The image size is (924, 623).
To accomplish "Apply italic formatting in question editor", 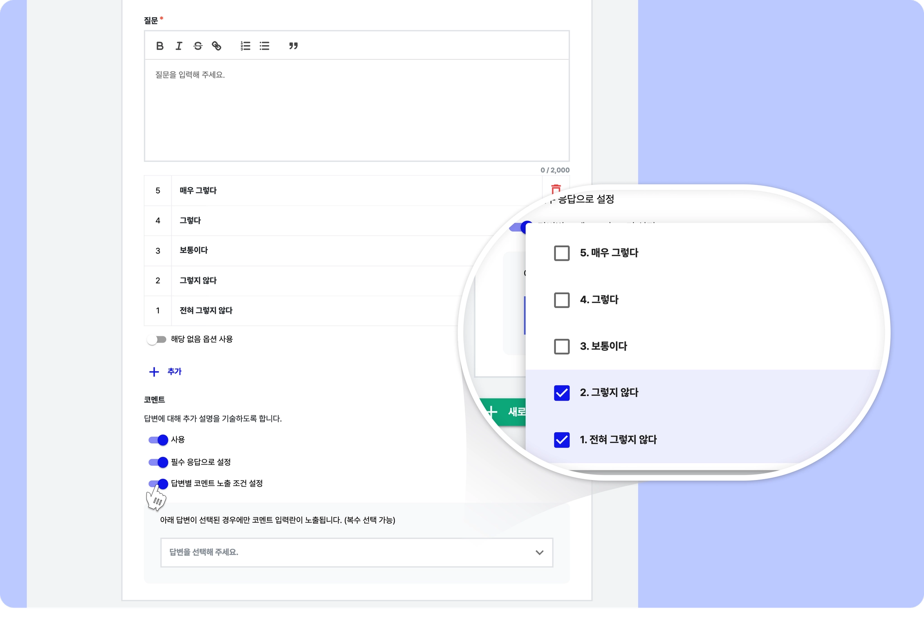I will click(x=179, y=46).
